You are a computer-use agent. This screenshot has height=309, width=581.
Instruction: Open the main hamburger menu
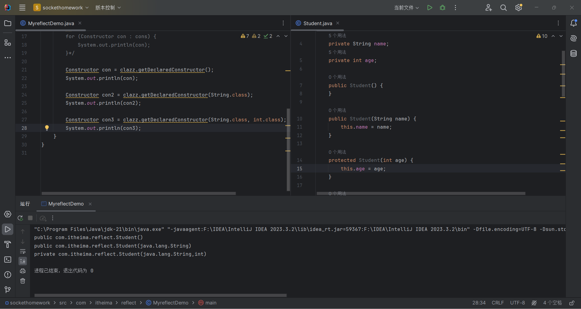(x=22, y=8)
